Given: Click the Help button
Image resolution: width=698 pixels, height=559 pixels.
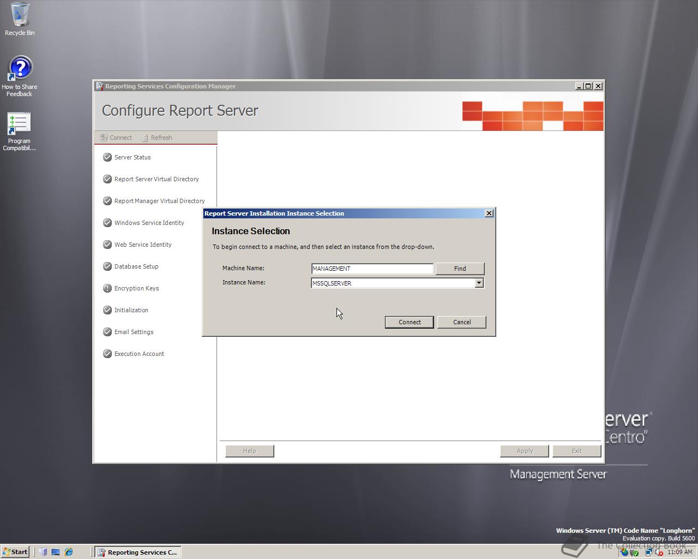Looking at the screenshot, I should tap(249, 451).
